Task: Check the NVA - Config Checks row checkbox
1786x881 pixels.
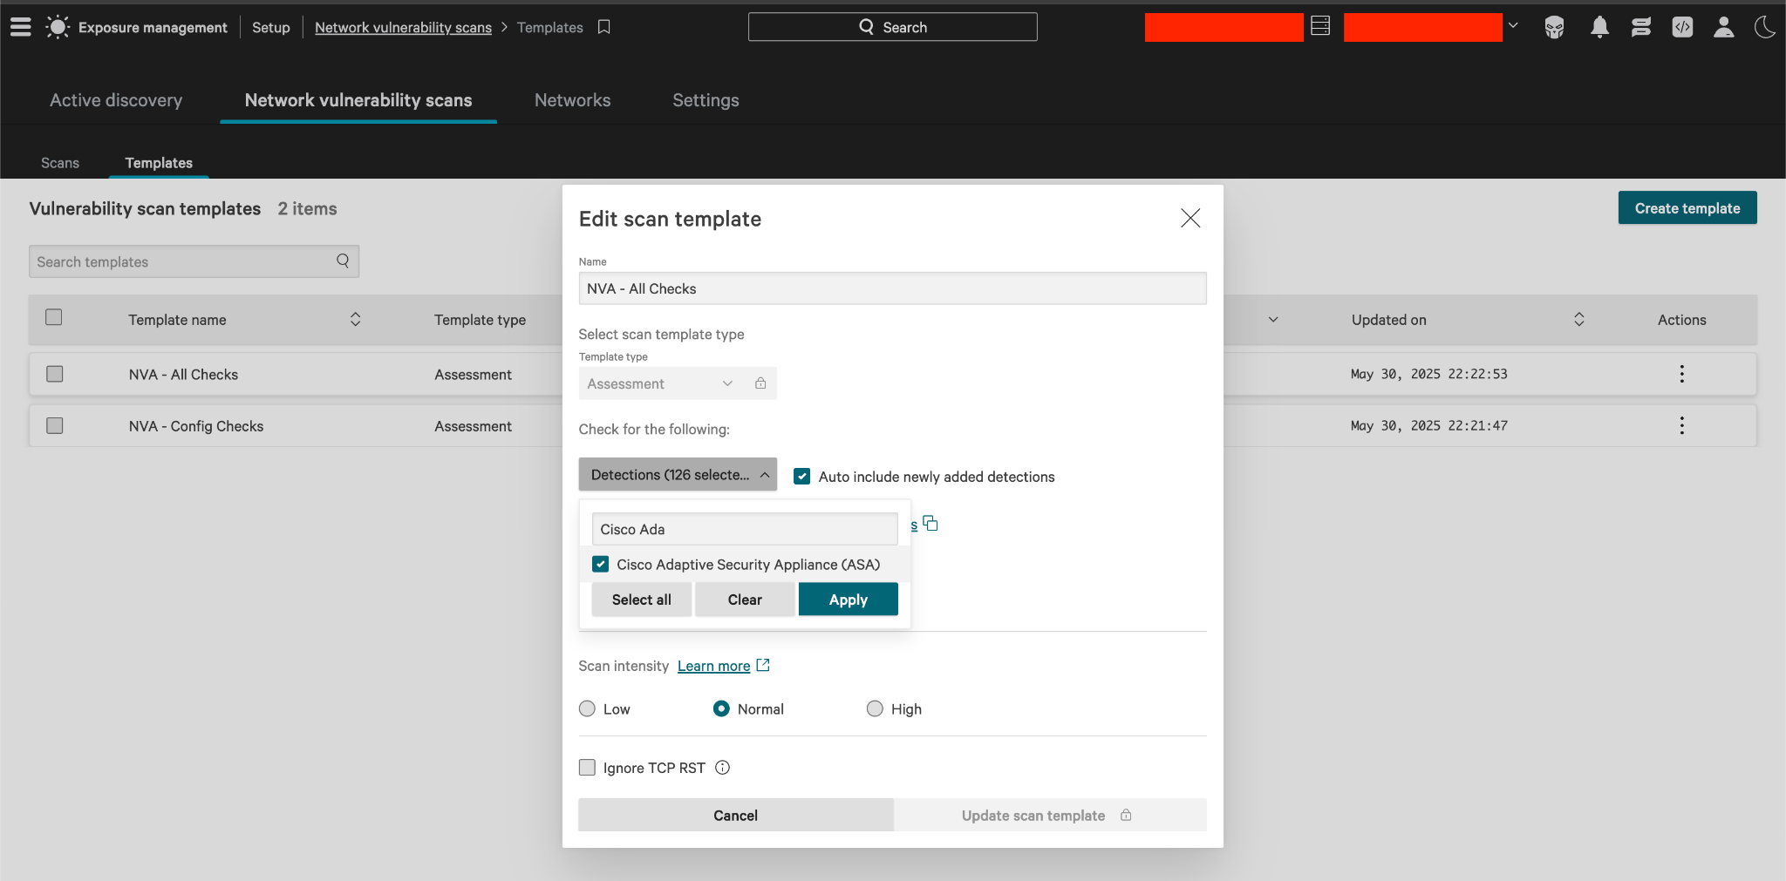Action: (55, 425)
